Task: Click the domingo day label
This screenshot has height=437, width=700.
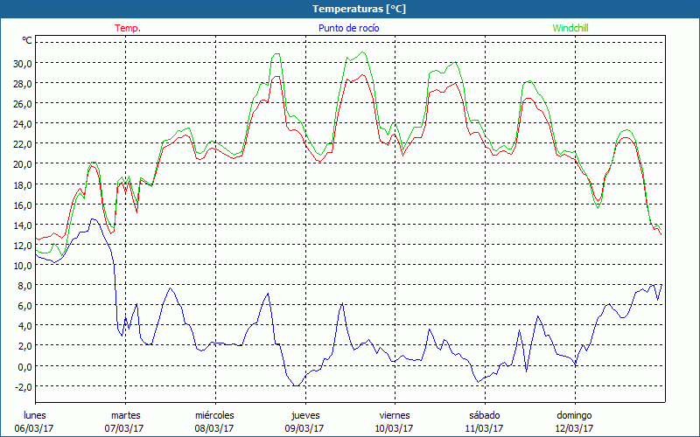Action: click(x=574, y=415)
